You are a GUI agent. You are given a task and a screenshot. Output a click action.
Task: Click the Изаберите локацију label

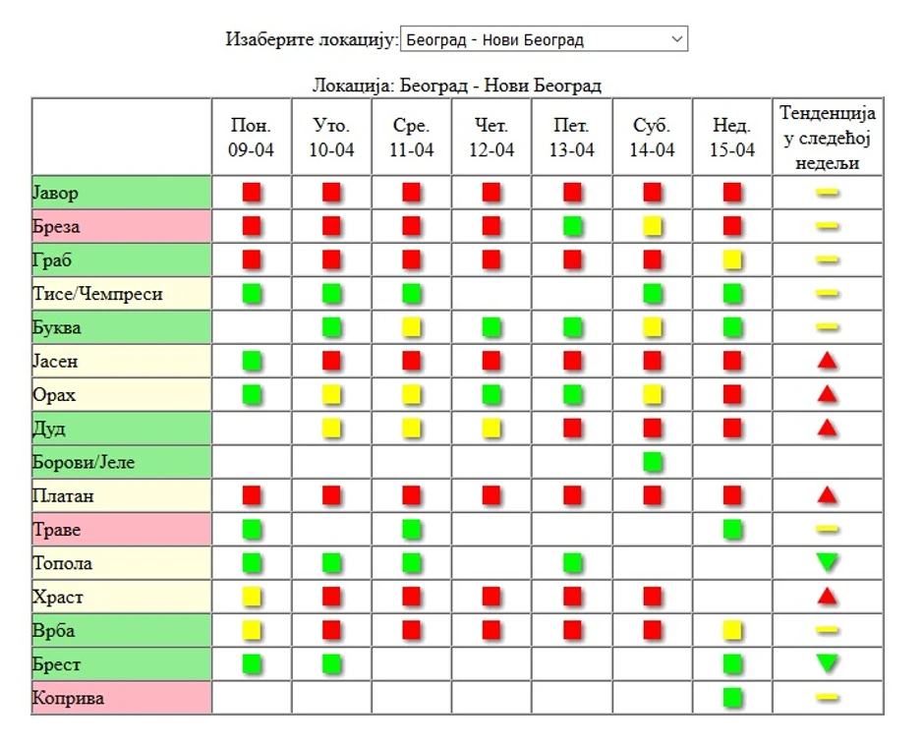[x=312, y=39]
